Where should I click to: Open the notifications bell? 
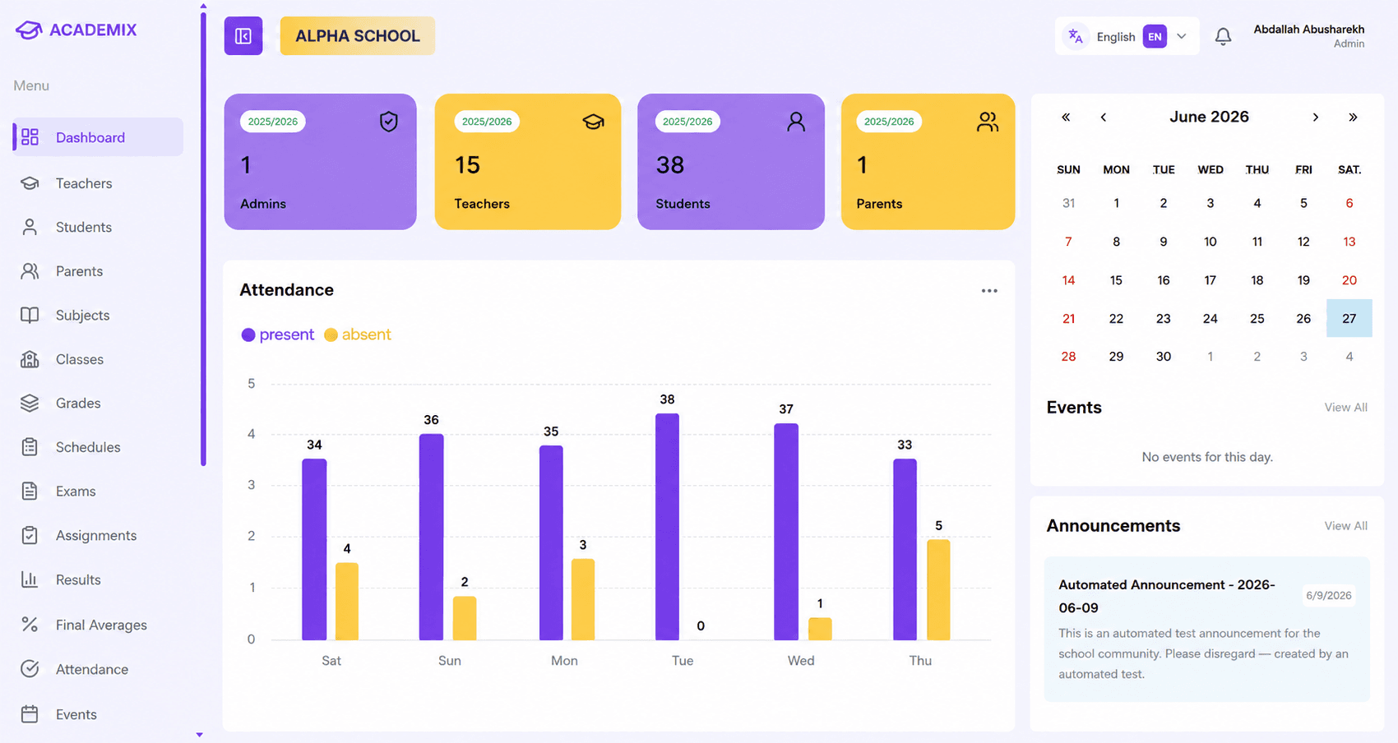[x=1223, y=36]
